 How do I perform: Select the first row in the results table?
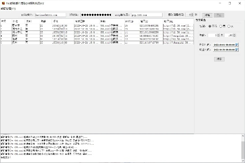pyautogui.click(x=61, y=25)
